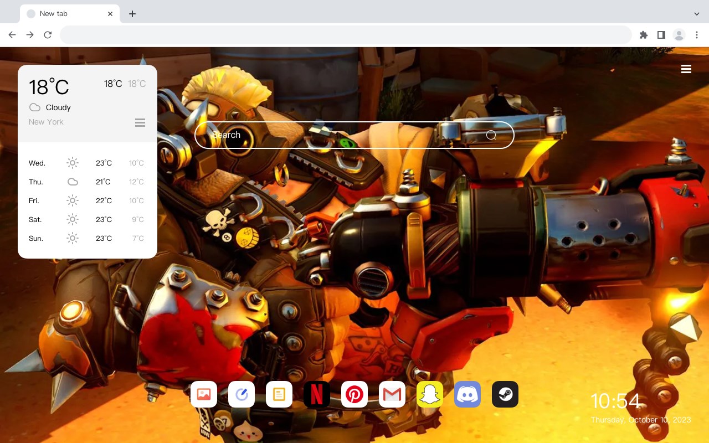709x443 pixels.
Task: Open a new tab with plus button
Action: [132, 14]
